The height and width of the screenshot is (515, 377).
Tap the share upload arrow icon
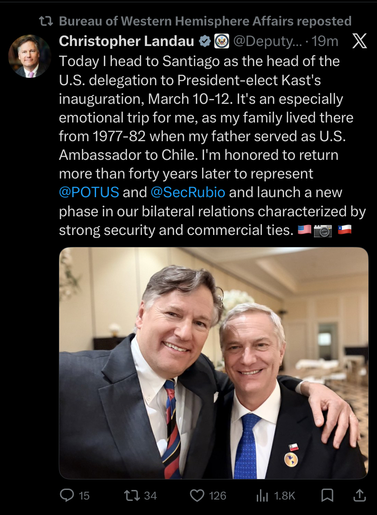pos(359,495)
